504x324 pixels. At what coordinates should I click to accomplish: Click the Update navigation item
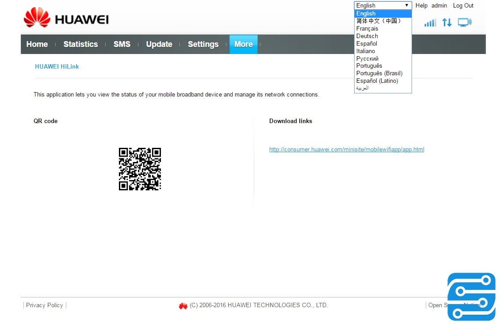[x=159, y=44]
